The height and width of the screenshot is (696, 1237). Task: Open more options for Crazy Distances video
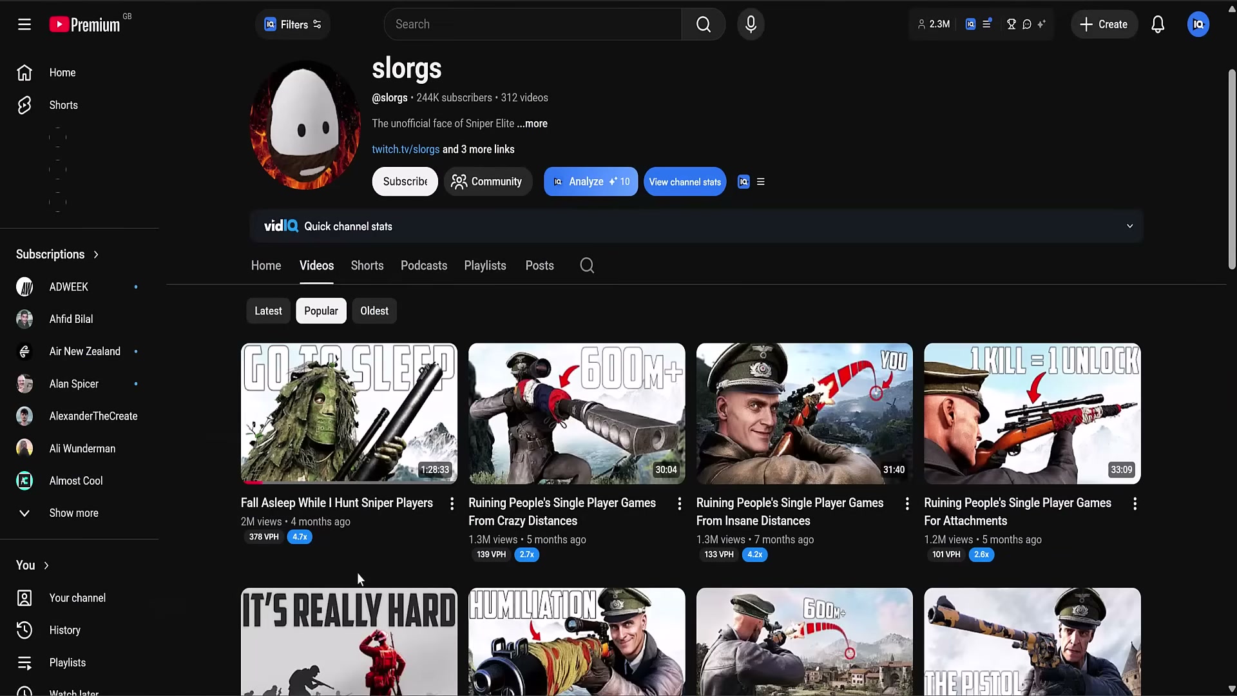point(679,504)
